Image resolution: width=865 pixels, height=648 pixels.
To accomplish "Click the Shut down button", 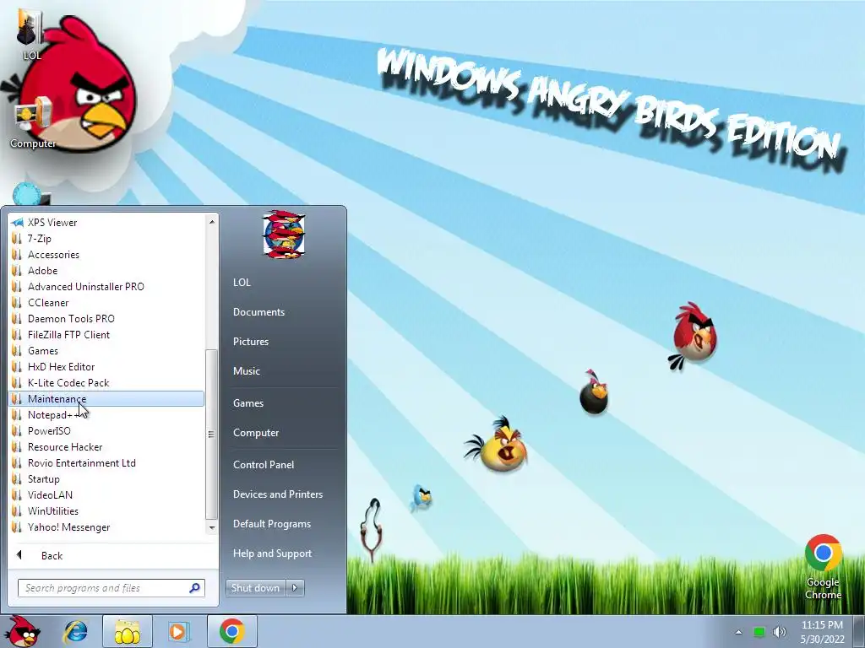I will click(255, 588).
